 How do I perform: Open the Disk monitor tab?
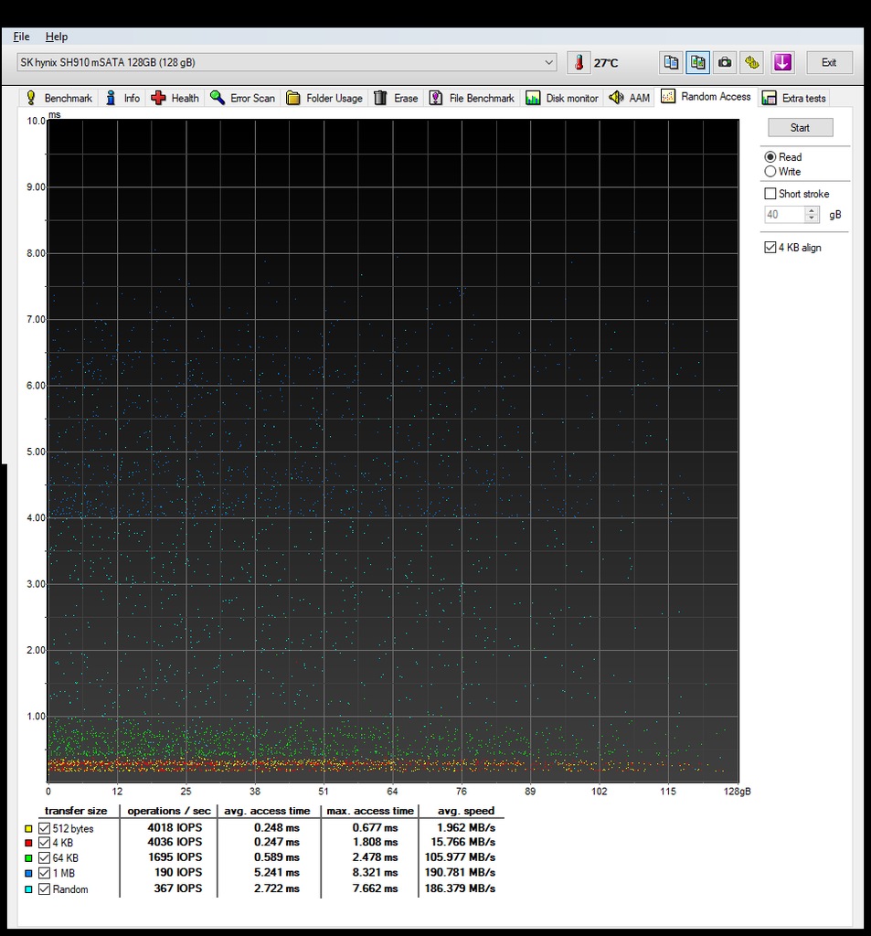[562, 98]
